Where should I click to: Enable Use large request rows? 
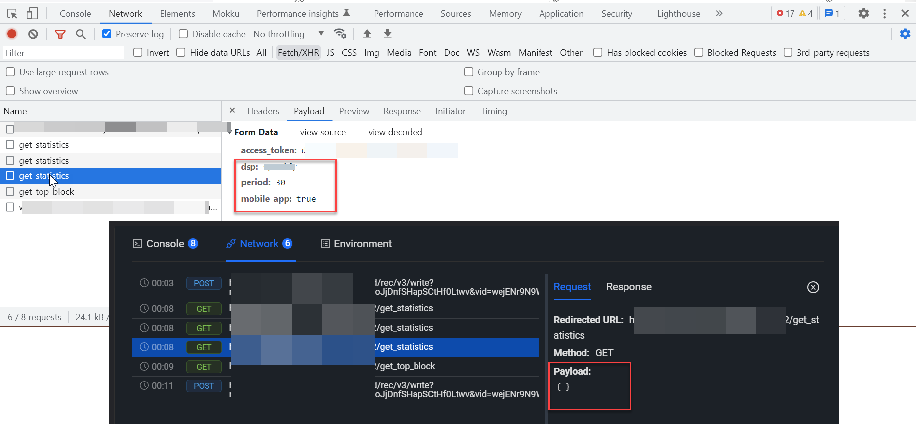(10, 72)
